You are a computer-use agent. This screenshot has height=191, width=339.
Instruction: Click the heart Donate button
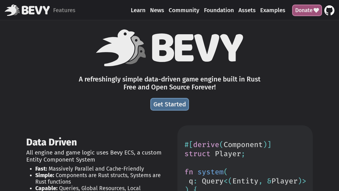pyautogui.click(x=307, y=10)
